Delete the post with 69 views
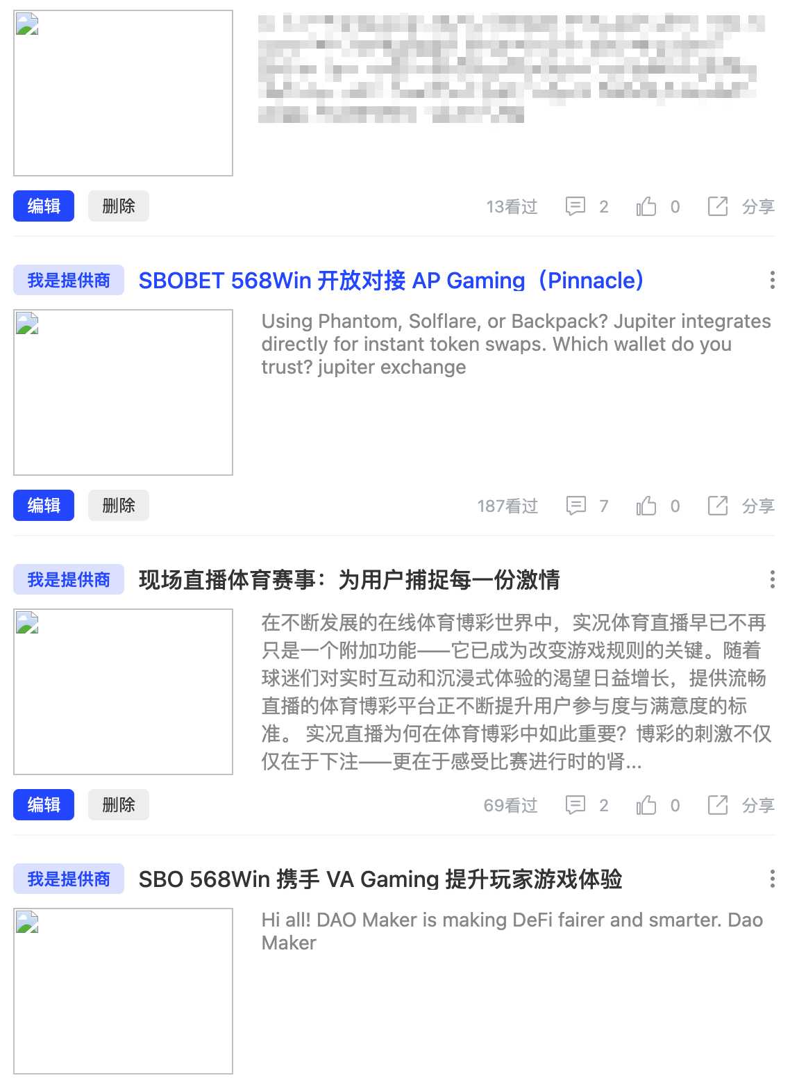Screen dimensions: 790x1078 click(119, 805)
